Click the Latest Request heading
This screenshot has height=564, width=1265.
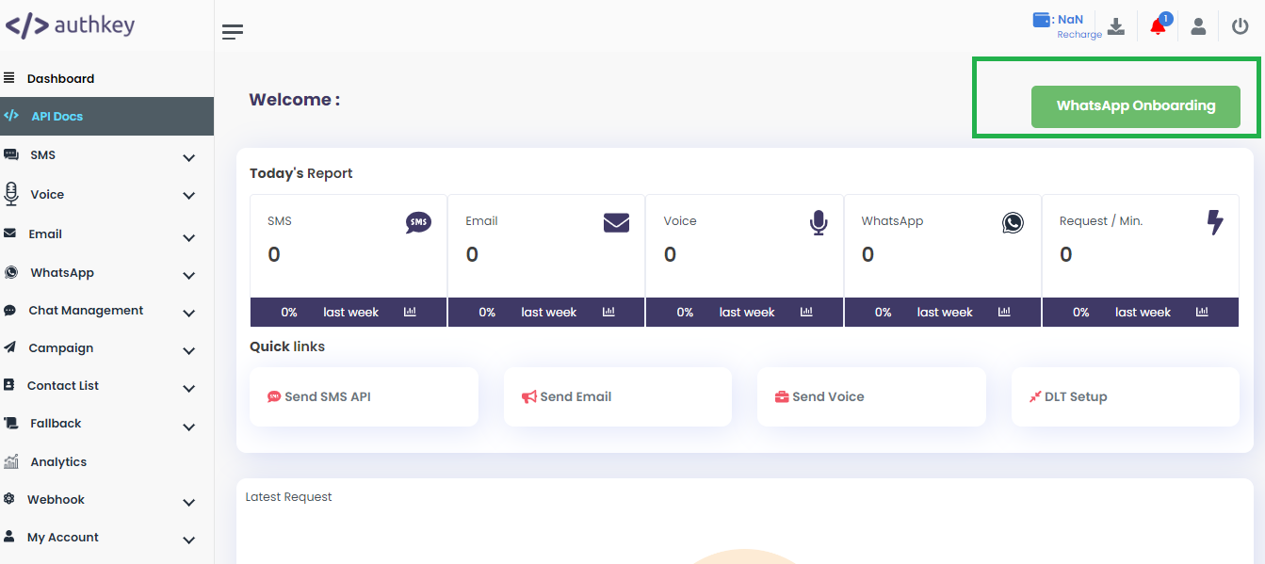[x=289, y=496]
